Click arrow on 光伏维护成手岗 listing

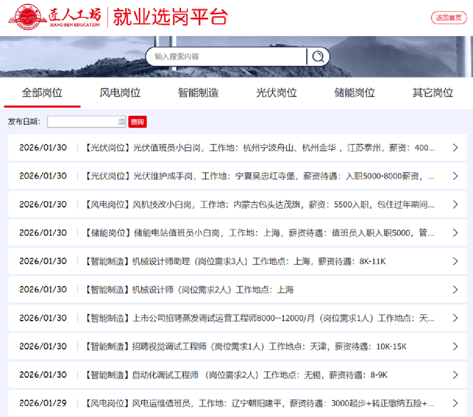[x=455, y=176]
